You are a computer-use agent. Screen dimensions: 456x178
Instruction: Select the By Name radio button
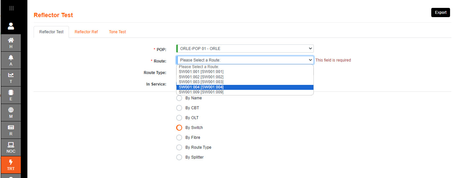(x=179, y=98)
